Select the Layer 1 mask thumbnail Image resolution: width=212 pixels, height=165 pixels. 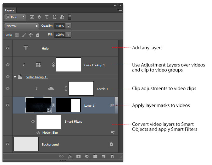tap(69, 105)
